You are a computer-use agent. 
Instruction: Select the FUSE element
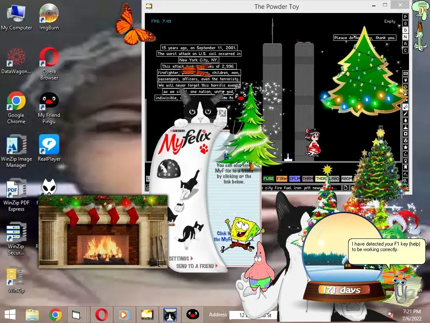pos(268,178)
